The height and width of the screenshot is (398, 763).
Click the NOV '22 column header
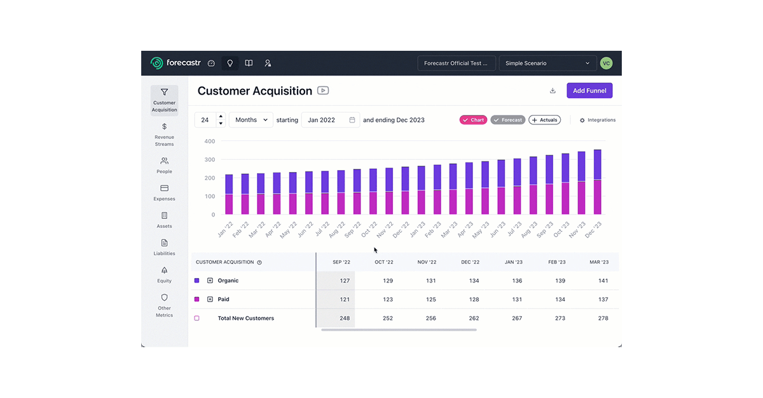(x=427, y=262)
